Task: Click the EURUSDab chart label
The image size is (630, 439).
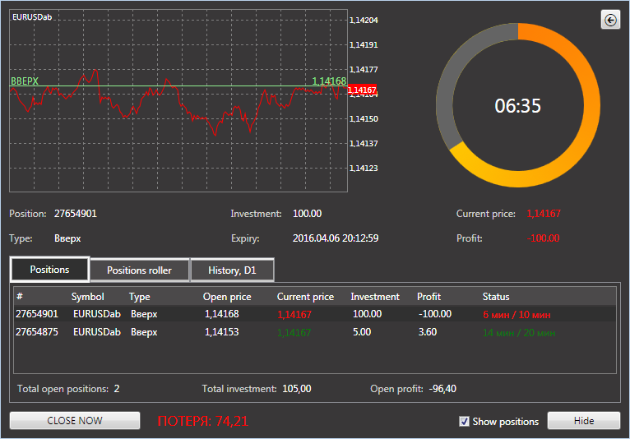Action: click(32, 17)
